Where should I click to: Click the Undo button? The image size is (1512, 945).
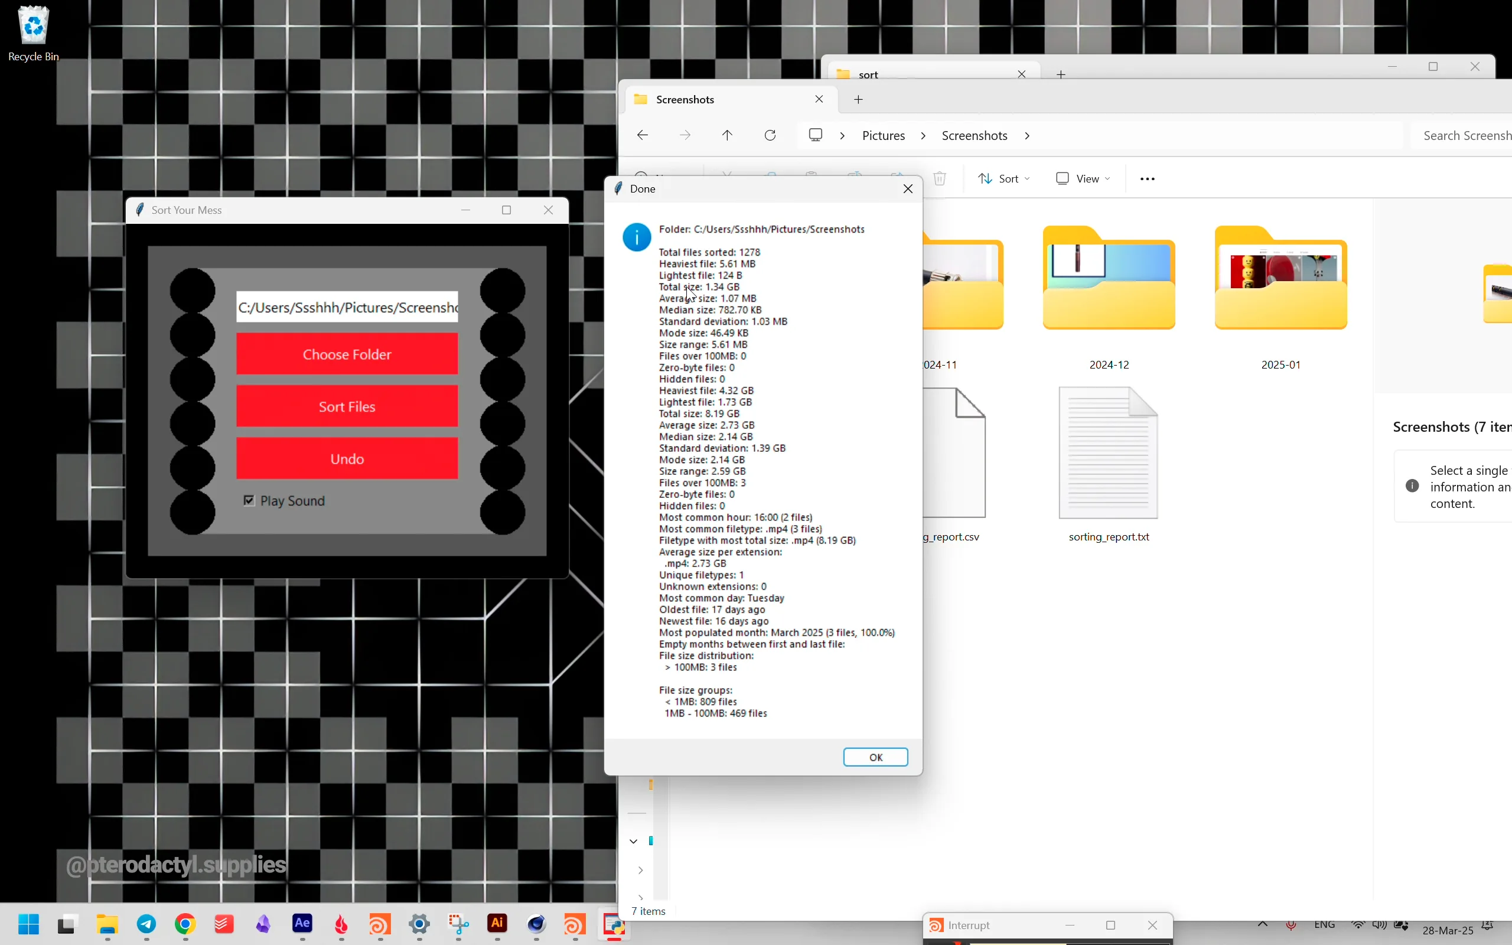pyautogui.click(x=347, y=458)
